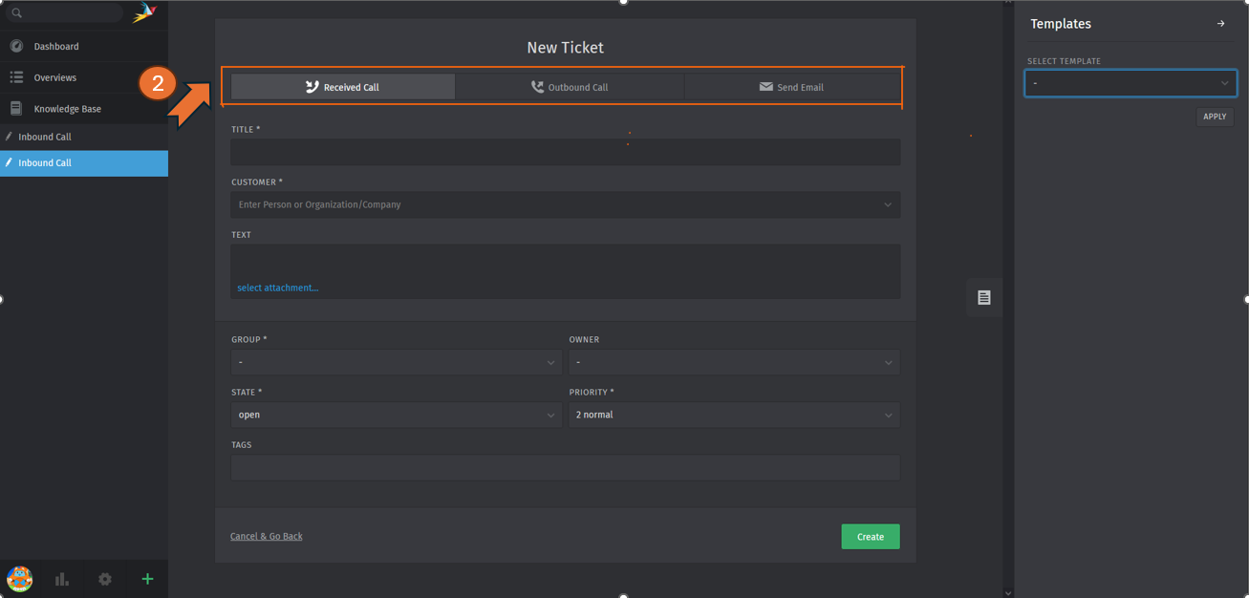The image size is (1249, 598).
Task: Open admin settings gear icon
Action: 105,579
